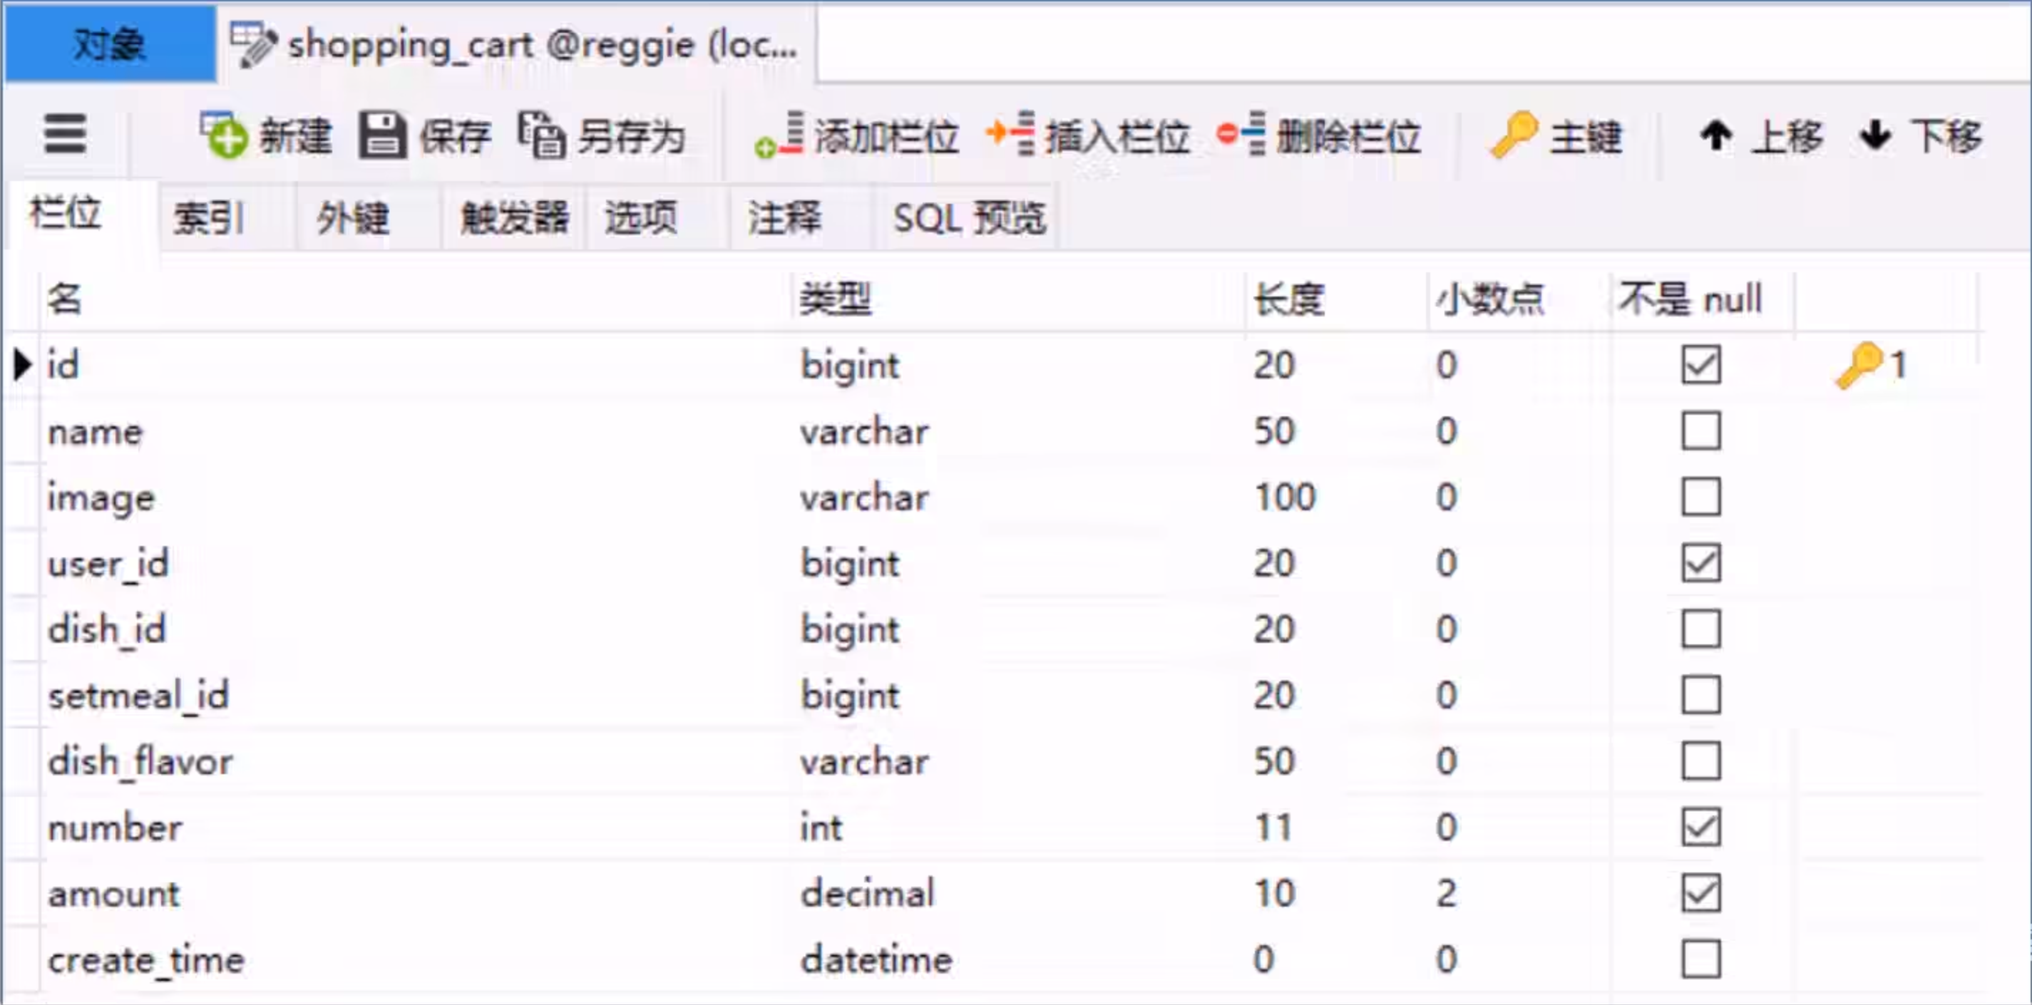
Task: Click the length 100 cell for image
Action: pyautogui.click(x=1337, y=497)
